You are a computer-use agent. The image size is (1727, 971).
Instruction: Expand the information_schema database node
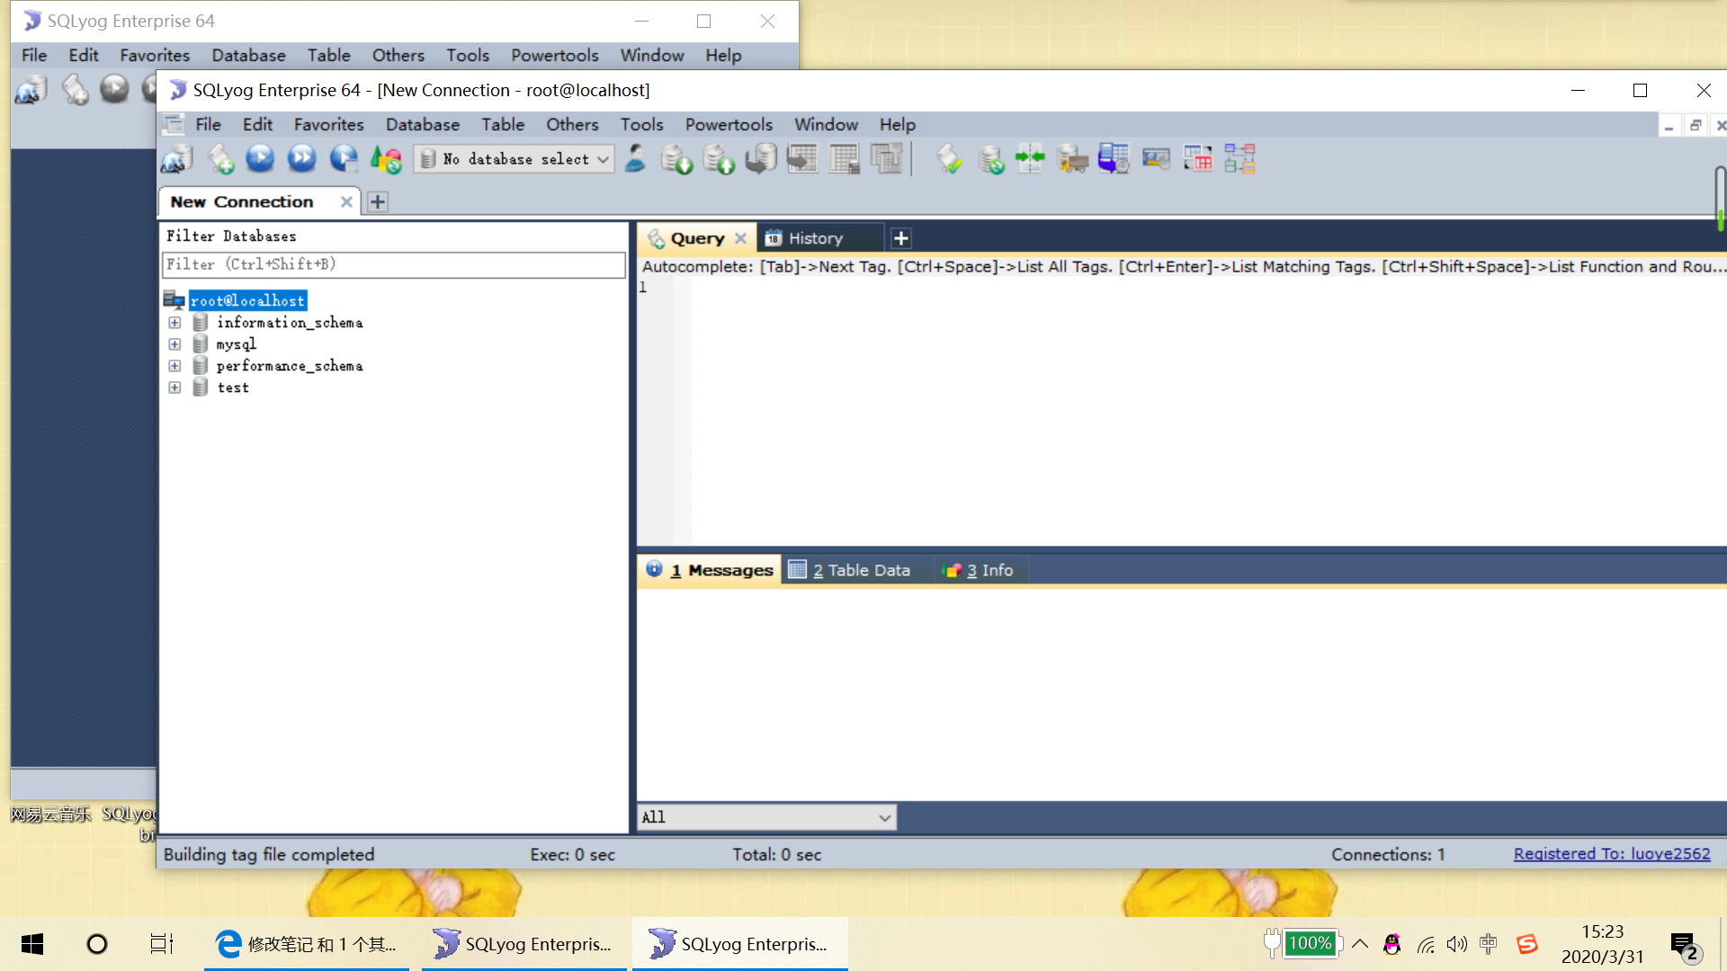tap(174, 323)
